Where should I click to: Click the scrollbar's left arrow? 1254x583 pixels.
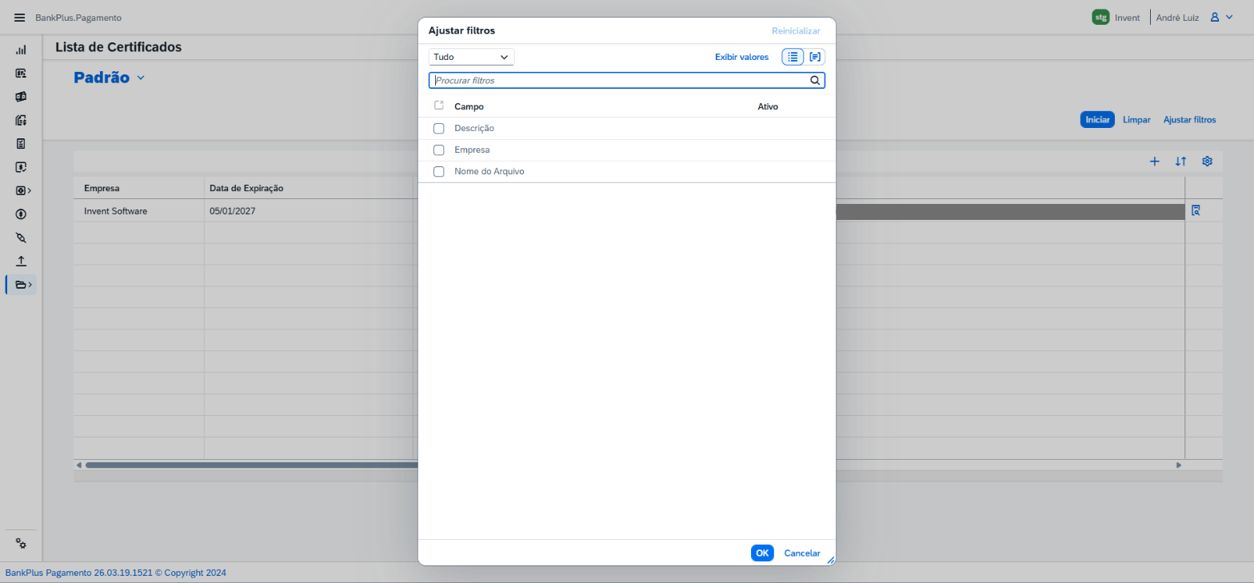click(x=78, y=465)
